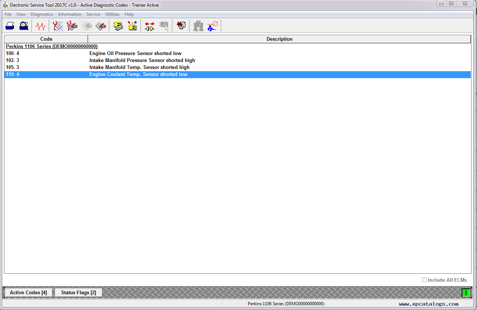Open the Service menu
Screen dimensions: 477x310
[93, 14]
